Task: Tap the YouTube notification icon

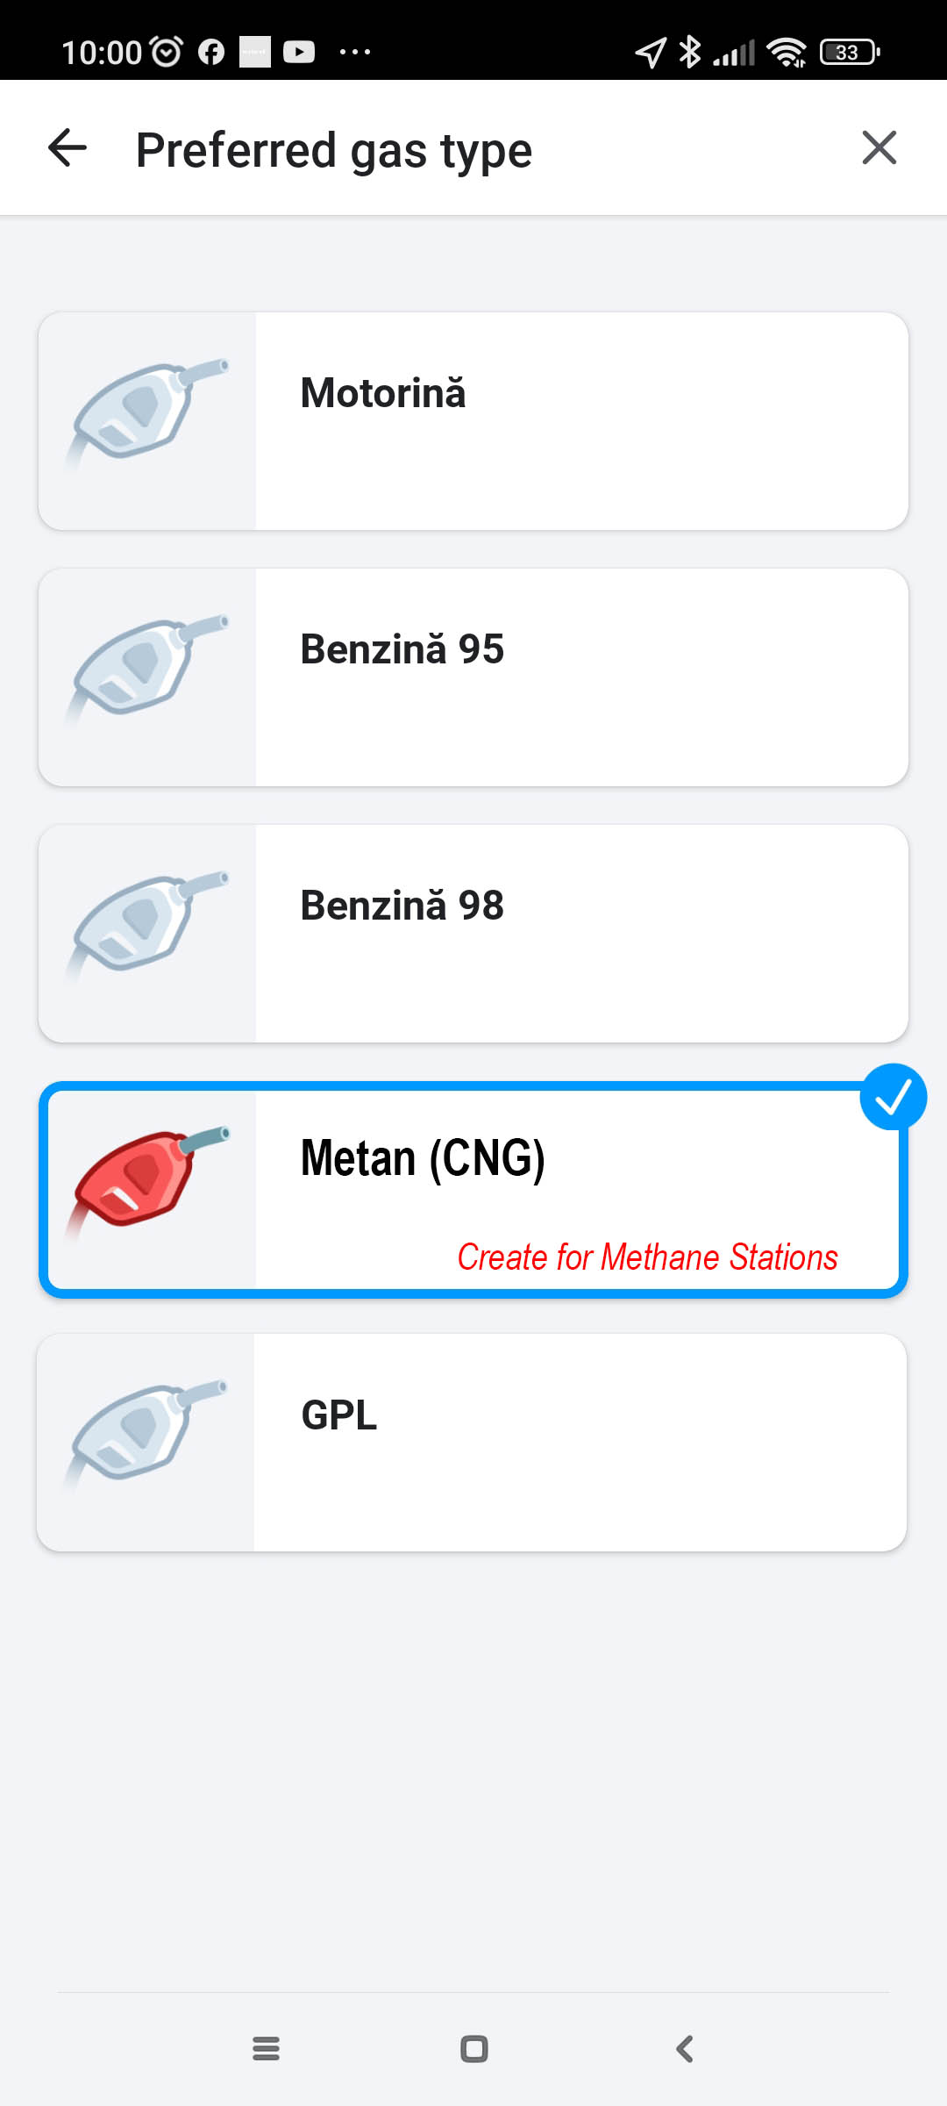Action: [x=299, y=53]
